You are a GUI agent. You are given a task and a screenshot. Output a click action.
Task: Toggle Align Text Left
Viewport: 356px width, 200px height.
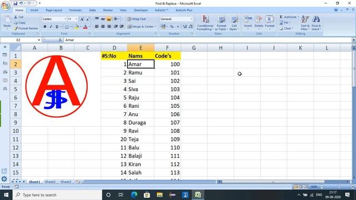97,27
